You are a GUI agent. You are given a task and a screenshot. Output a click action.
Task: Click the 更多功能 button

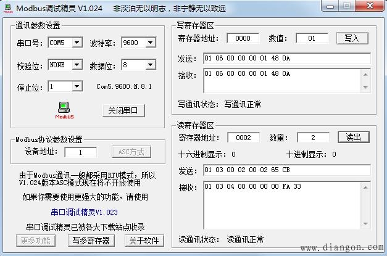coord(36,241)
